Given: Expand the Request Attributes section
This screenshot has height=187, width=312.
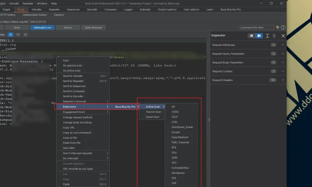Looking at the screenshot, I should coord(248,45).
